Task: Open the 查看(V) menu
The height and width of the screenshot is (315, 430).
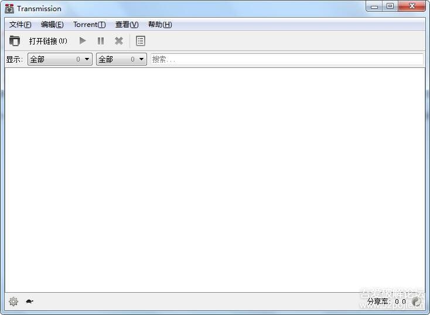Action: coord(127,25)
